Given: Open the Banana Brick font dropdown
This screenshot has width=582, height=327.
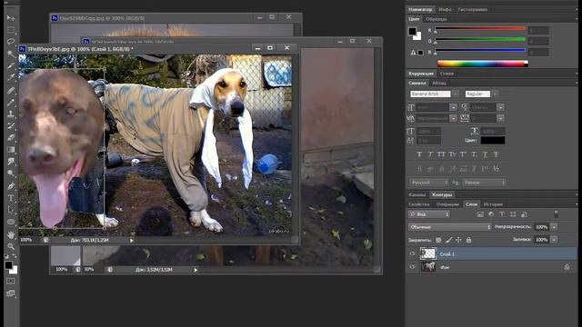Looking at the screenshot, I should 456,94.
